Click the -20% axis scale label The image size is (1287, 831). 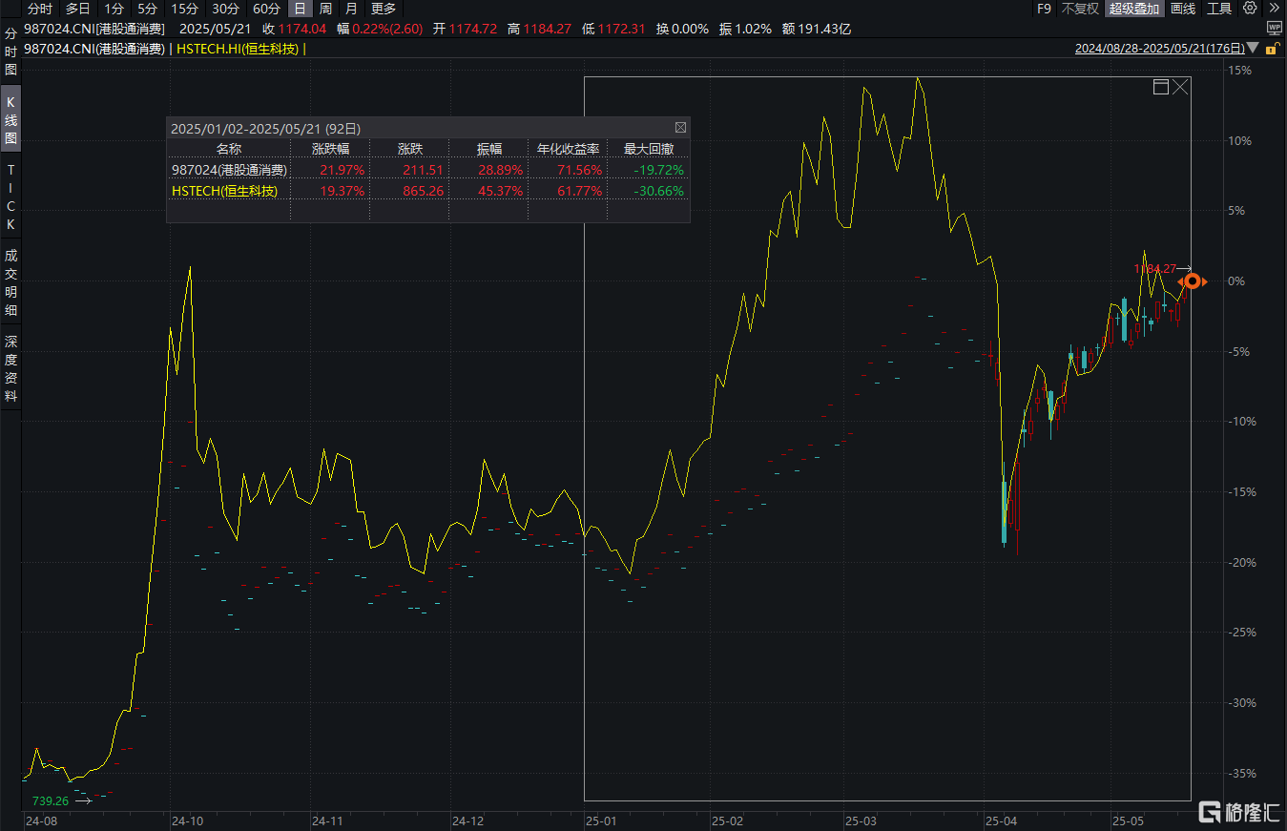(1240, 562)
